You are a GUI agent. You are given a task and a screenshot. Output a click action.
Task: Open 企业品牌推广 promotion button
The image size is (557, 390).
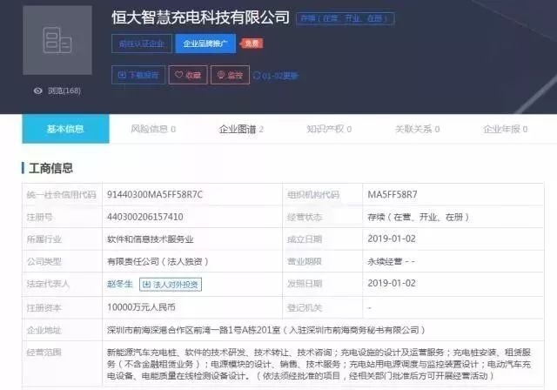tap(205, 44)
